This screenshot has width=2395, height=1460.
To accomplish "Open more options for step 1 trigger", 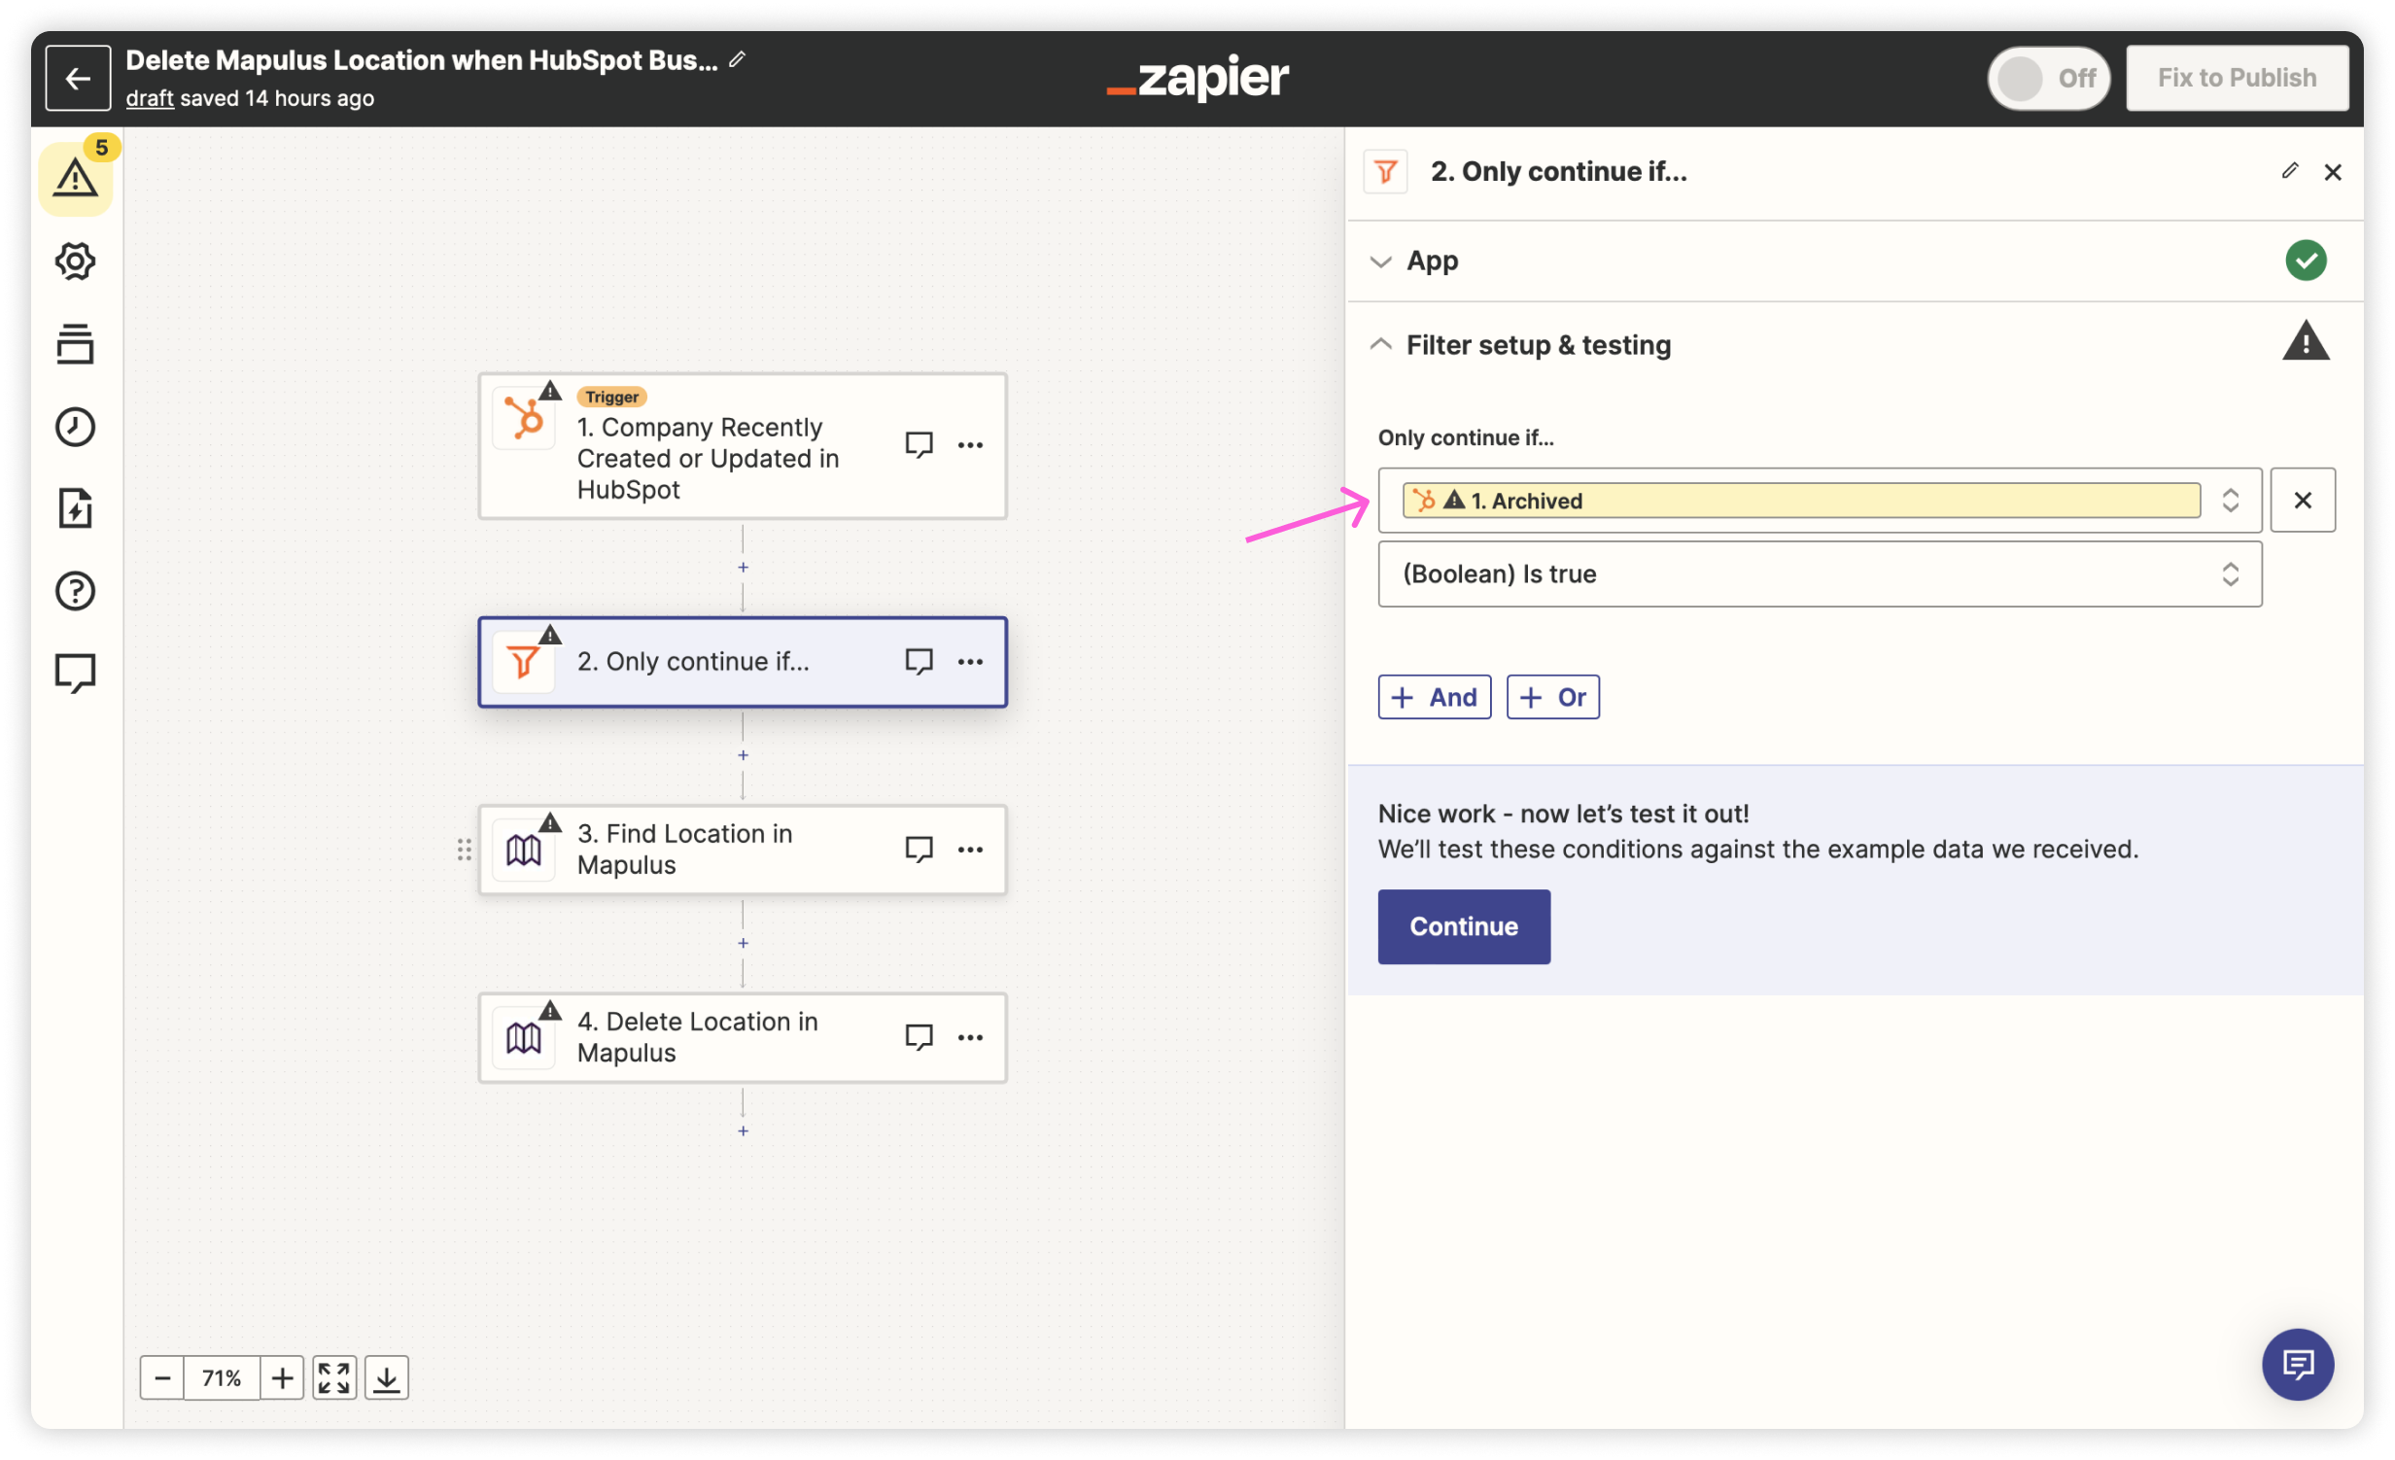I will coord(970,444).
